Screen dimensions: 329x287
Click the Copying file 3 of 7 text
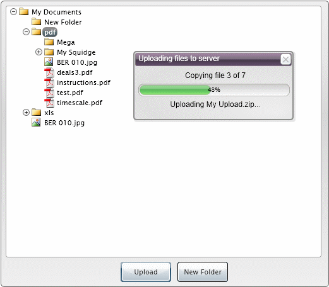point(215,76)
